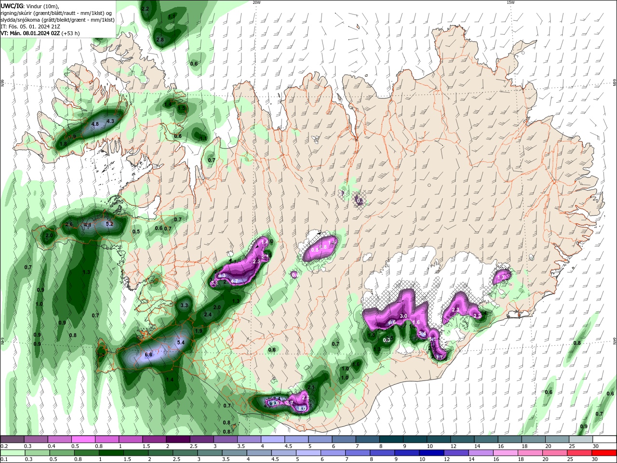Click the initial time line 'IT: Fös. 05. 01. 2024 21Z'
617x463 pixels.
30,27
